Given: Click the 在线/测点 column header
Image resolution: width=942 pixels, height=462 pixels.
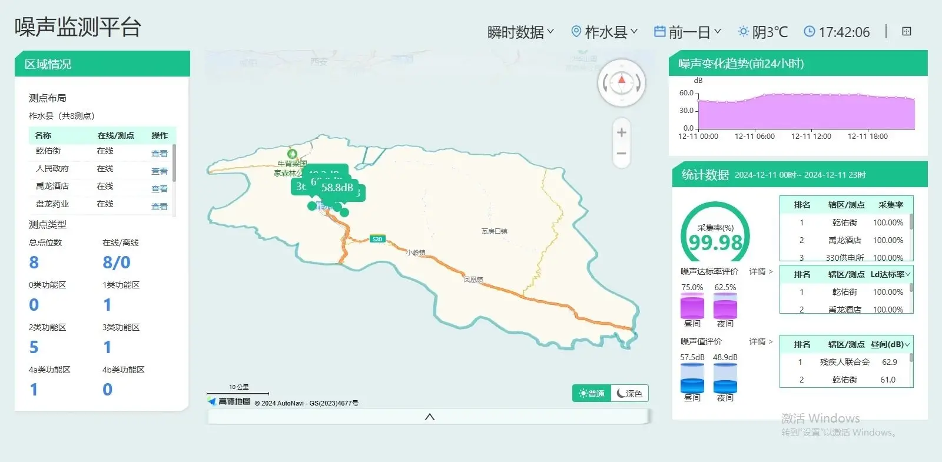Looking at the screenshot, I should coord(116,135).
